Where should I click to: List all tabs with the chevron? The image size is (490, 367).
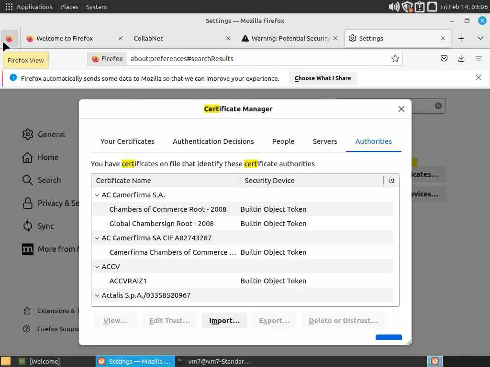(480, 38)
